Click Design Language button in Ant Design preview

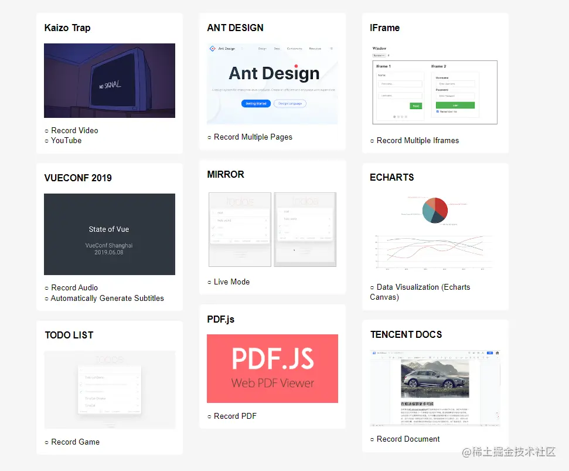(x=290, y=103)
